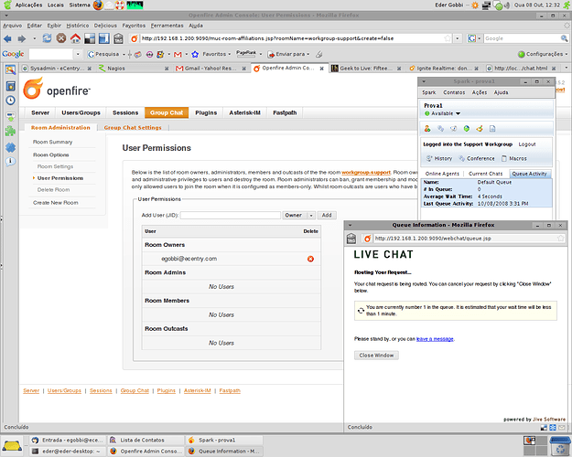Click the Add button for user JID
Screen dimensions: 572x457
tap(327, 216)
